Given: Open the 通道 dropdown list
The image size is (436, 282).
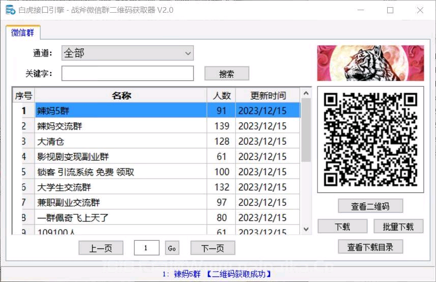Looking at the screenshot, I should point(128,53).
